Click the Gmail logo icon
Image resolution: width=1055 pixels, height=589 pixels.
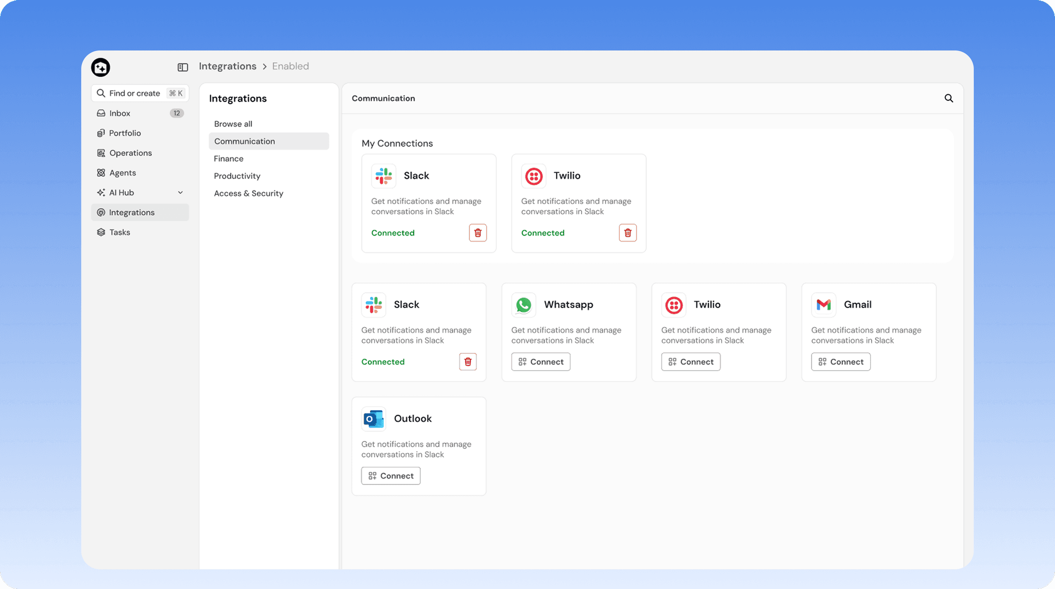click(x=823, y=305)
